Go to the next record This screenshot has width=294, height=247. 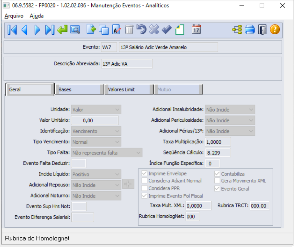(x=37, y=29)
